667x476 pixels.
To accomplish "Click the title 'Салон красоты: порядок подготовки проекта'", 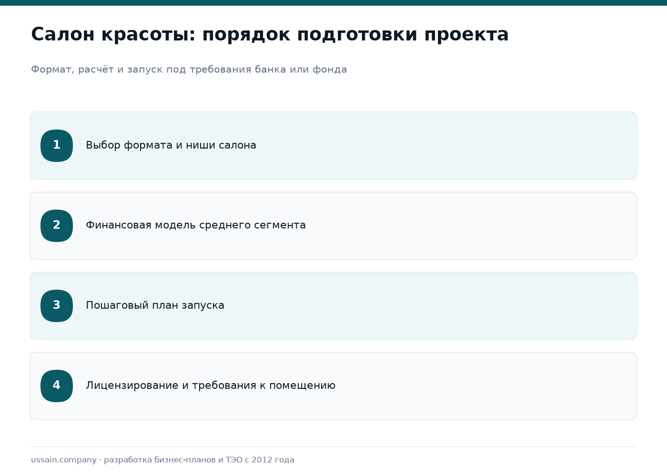I will [x=270, y=35].
